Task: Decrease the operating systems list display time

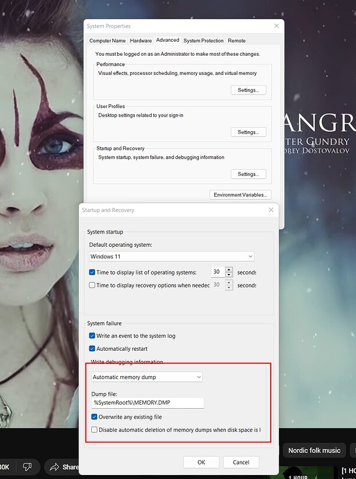Action: (229, 275)
